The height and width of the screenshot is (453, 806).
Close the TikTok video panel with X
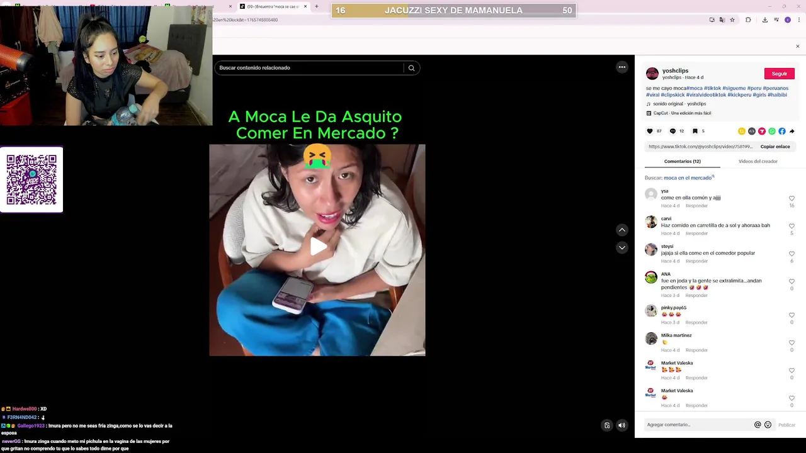(x=797, y=47)
